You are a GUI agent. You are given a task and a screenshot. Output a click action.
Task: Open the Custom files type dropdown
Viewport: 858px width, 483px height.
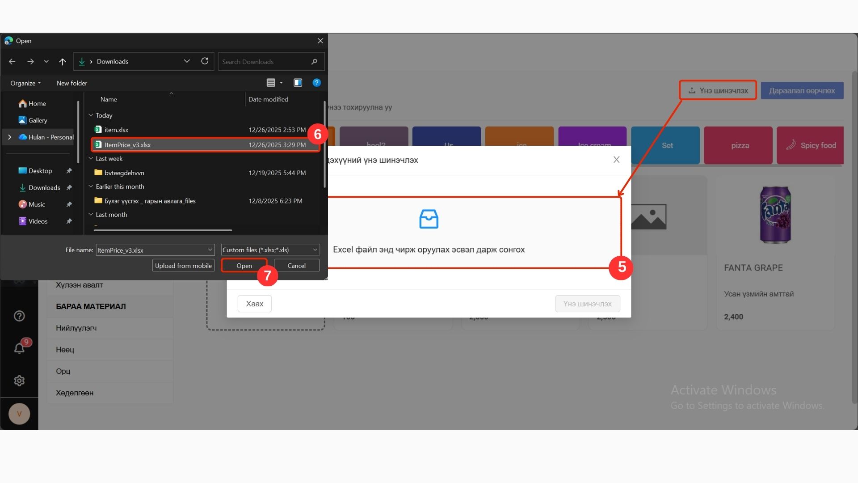[x=270, y=250]
